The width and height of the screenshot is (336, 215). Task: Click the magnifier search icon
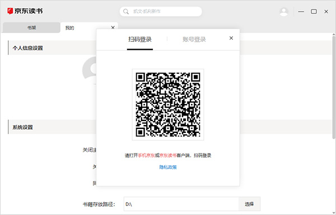126,11
